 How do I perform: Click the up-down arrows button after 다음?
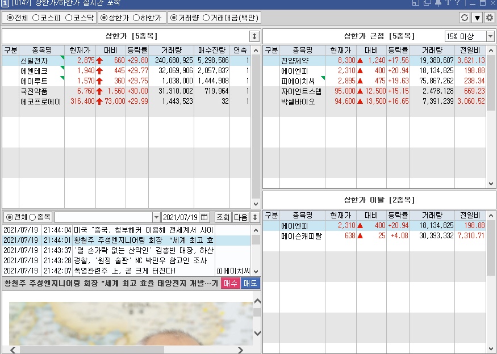click(x=254, y=217)
